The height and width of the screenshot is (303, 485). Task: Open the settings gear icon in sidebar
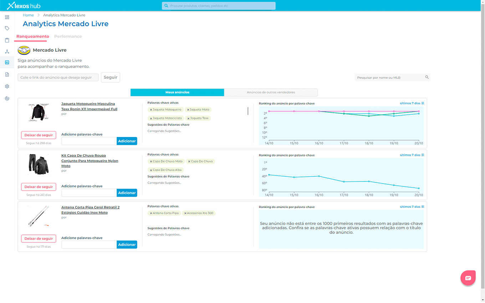(x=7, y=86)
